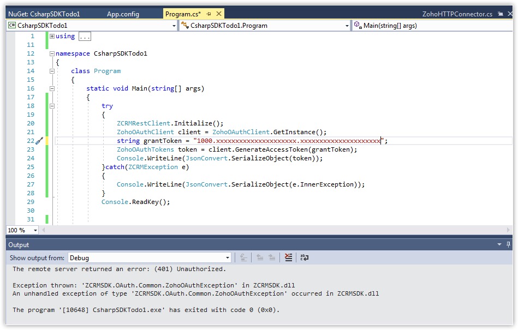Click GetInstance() call on line 21

point(297,132)
